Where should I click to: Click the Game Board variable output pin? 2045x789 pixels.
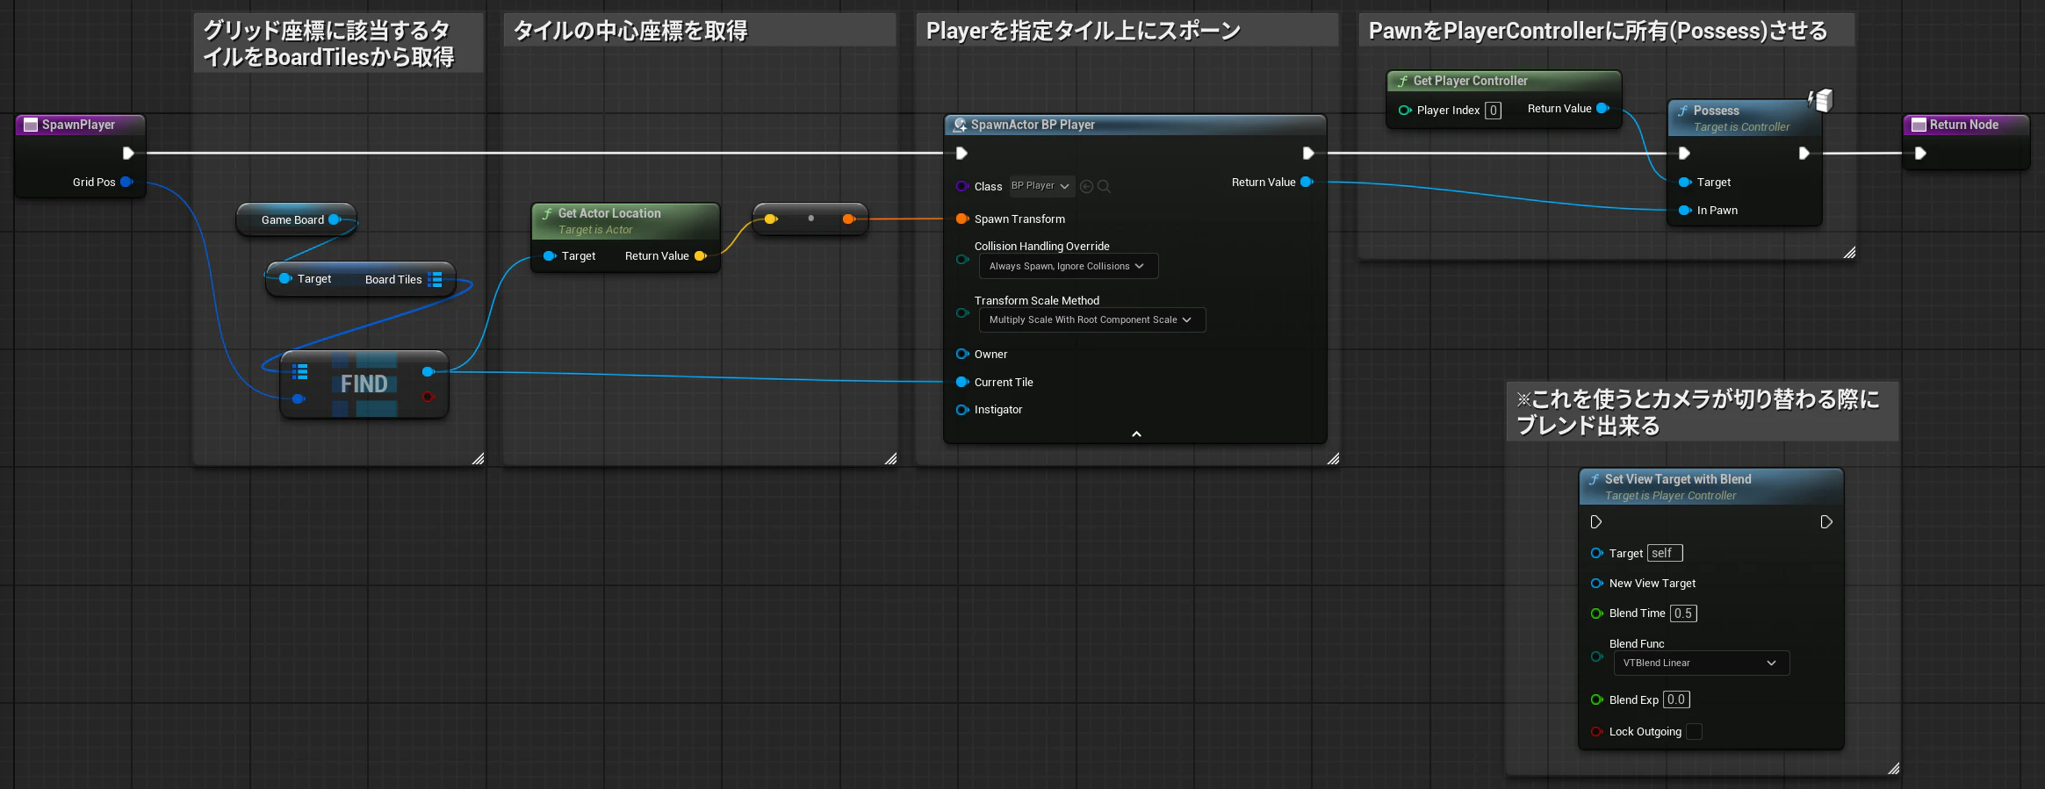(335, 220)
